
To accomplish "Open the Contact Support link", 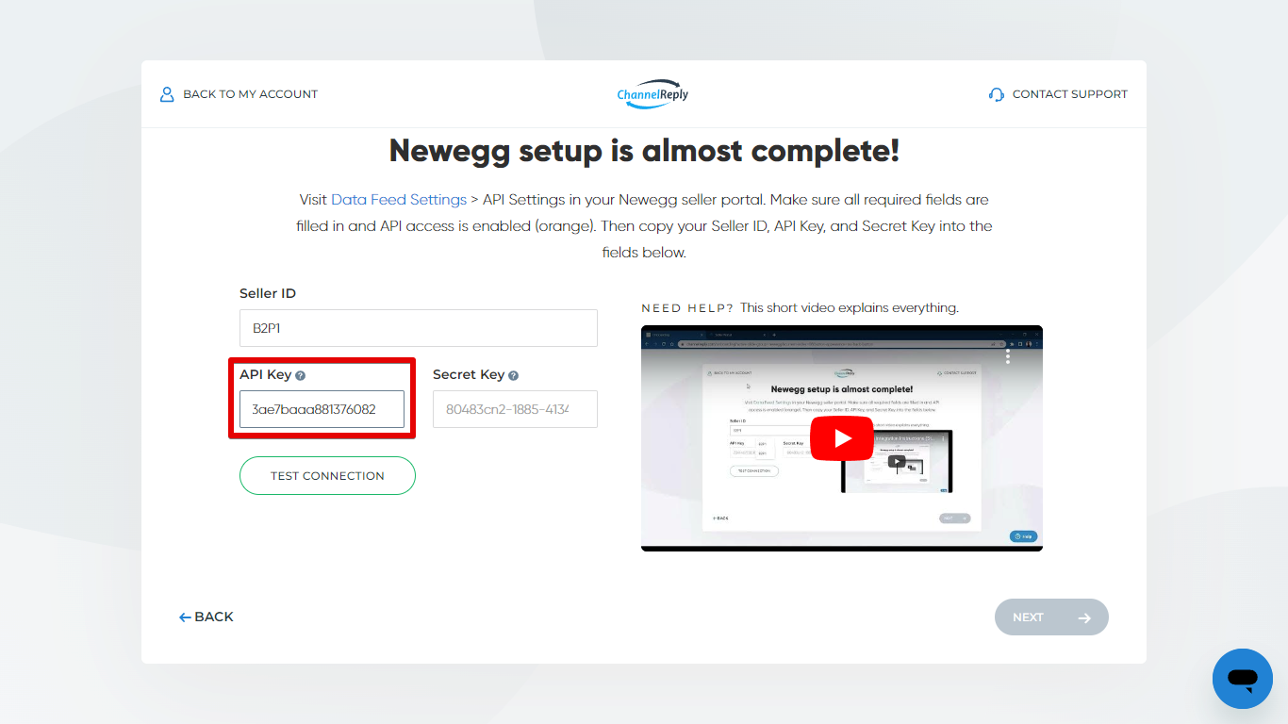I will point(1058,94).
